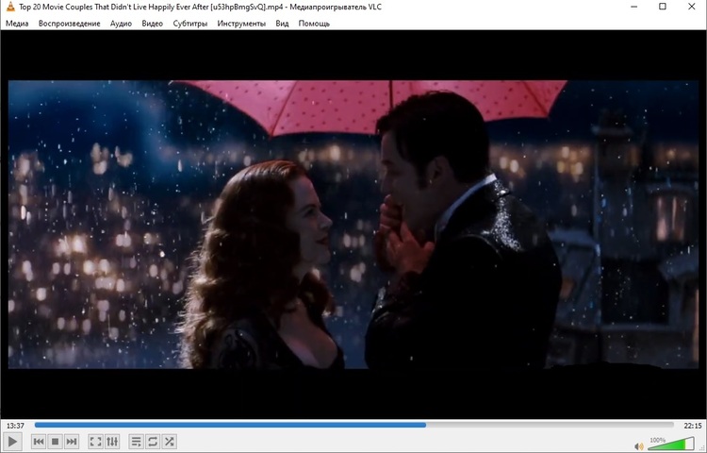Screen dimensions: 707x453
Task: Click the VLC cone icon in title bar
Action: tap(10, 7)
